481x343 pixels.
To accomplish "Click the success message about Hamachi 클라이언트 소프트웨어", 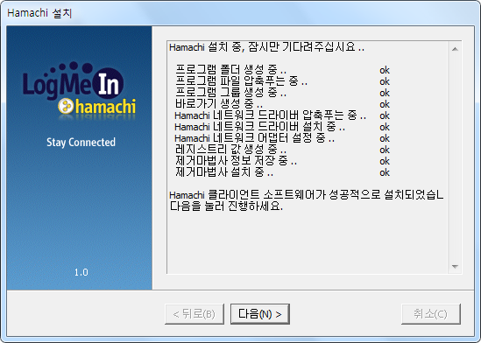I will (x=306, y=195).
